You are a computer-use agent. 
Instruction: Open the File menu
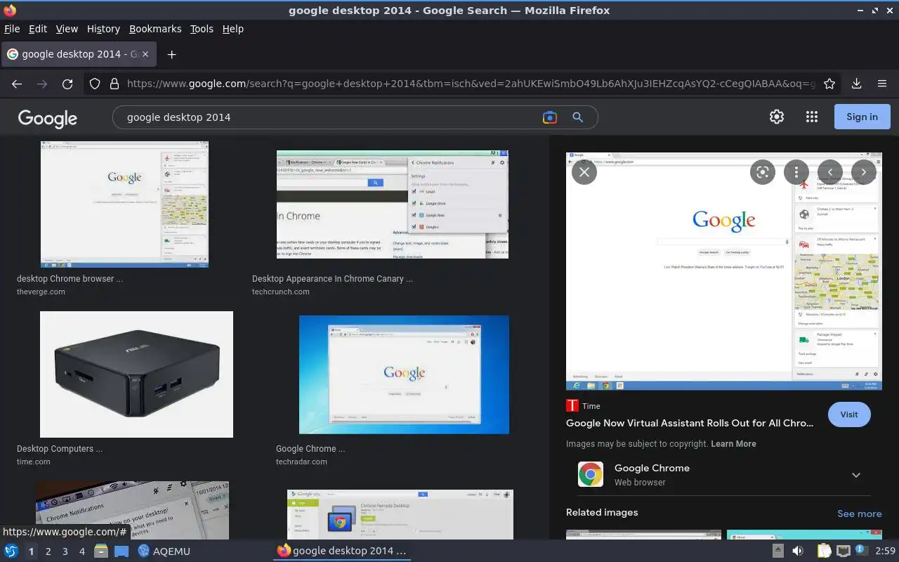[12, 29]
